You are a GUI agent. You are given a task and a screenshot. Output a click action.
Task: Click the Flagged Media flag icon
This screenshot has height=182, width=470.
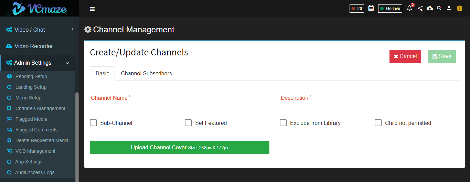[9, 119]
